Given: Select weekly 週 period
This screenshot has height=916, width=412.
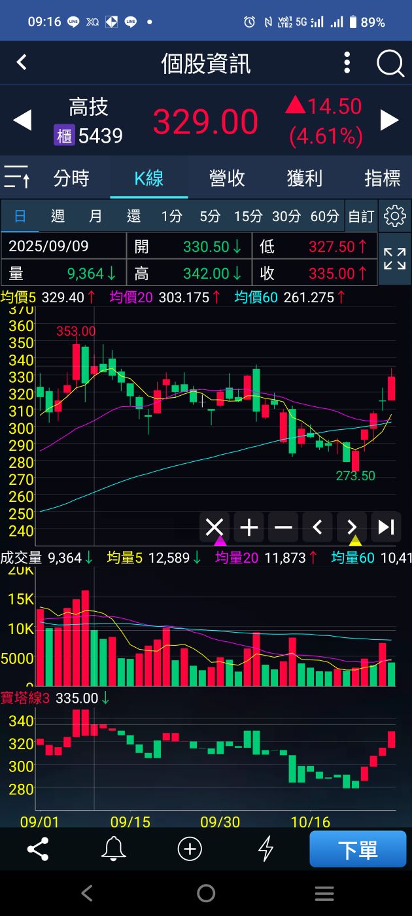Looking at the screenshot, I should [58, 217].
